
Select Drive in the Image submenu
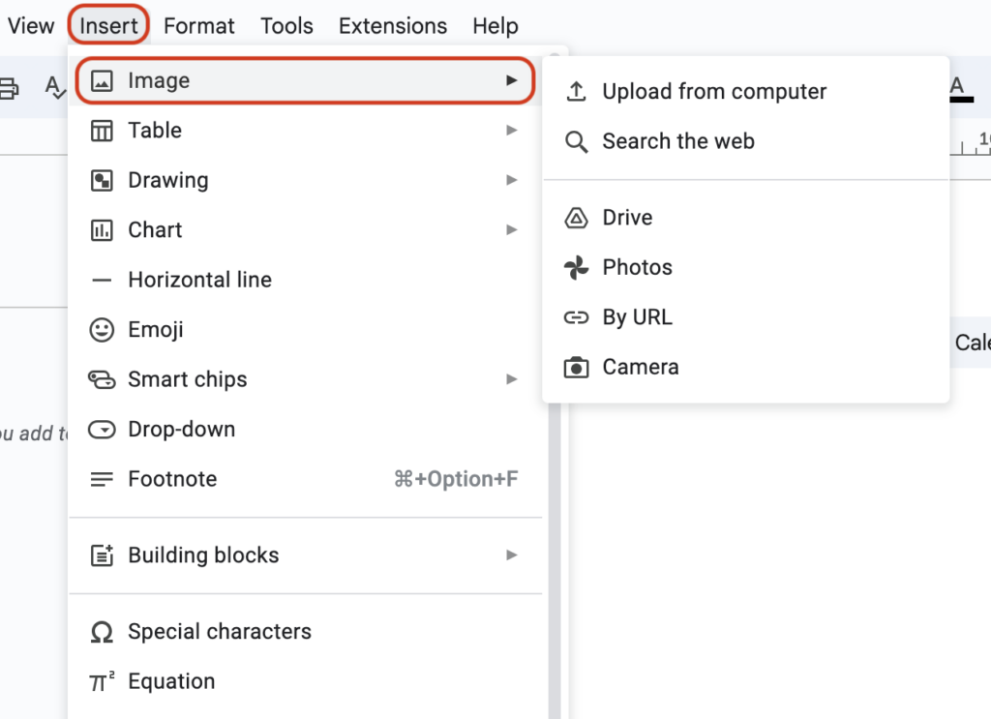(627, 217)
